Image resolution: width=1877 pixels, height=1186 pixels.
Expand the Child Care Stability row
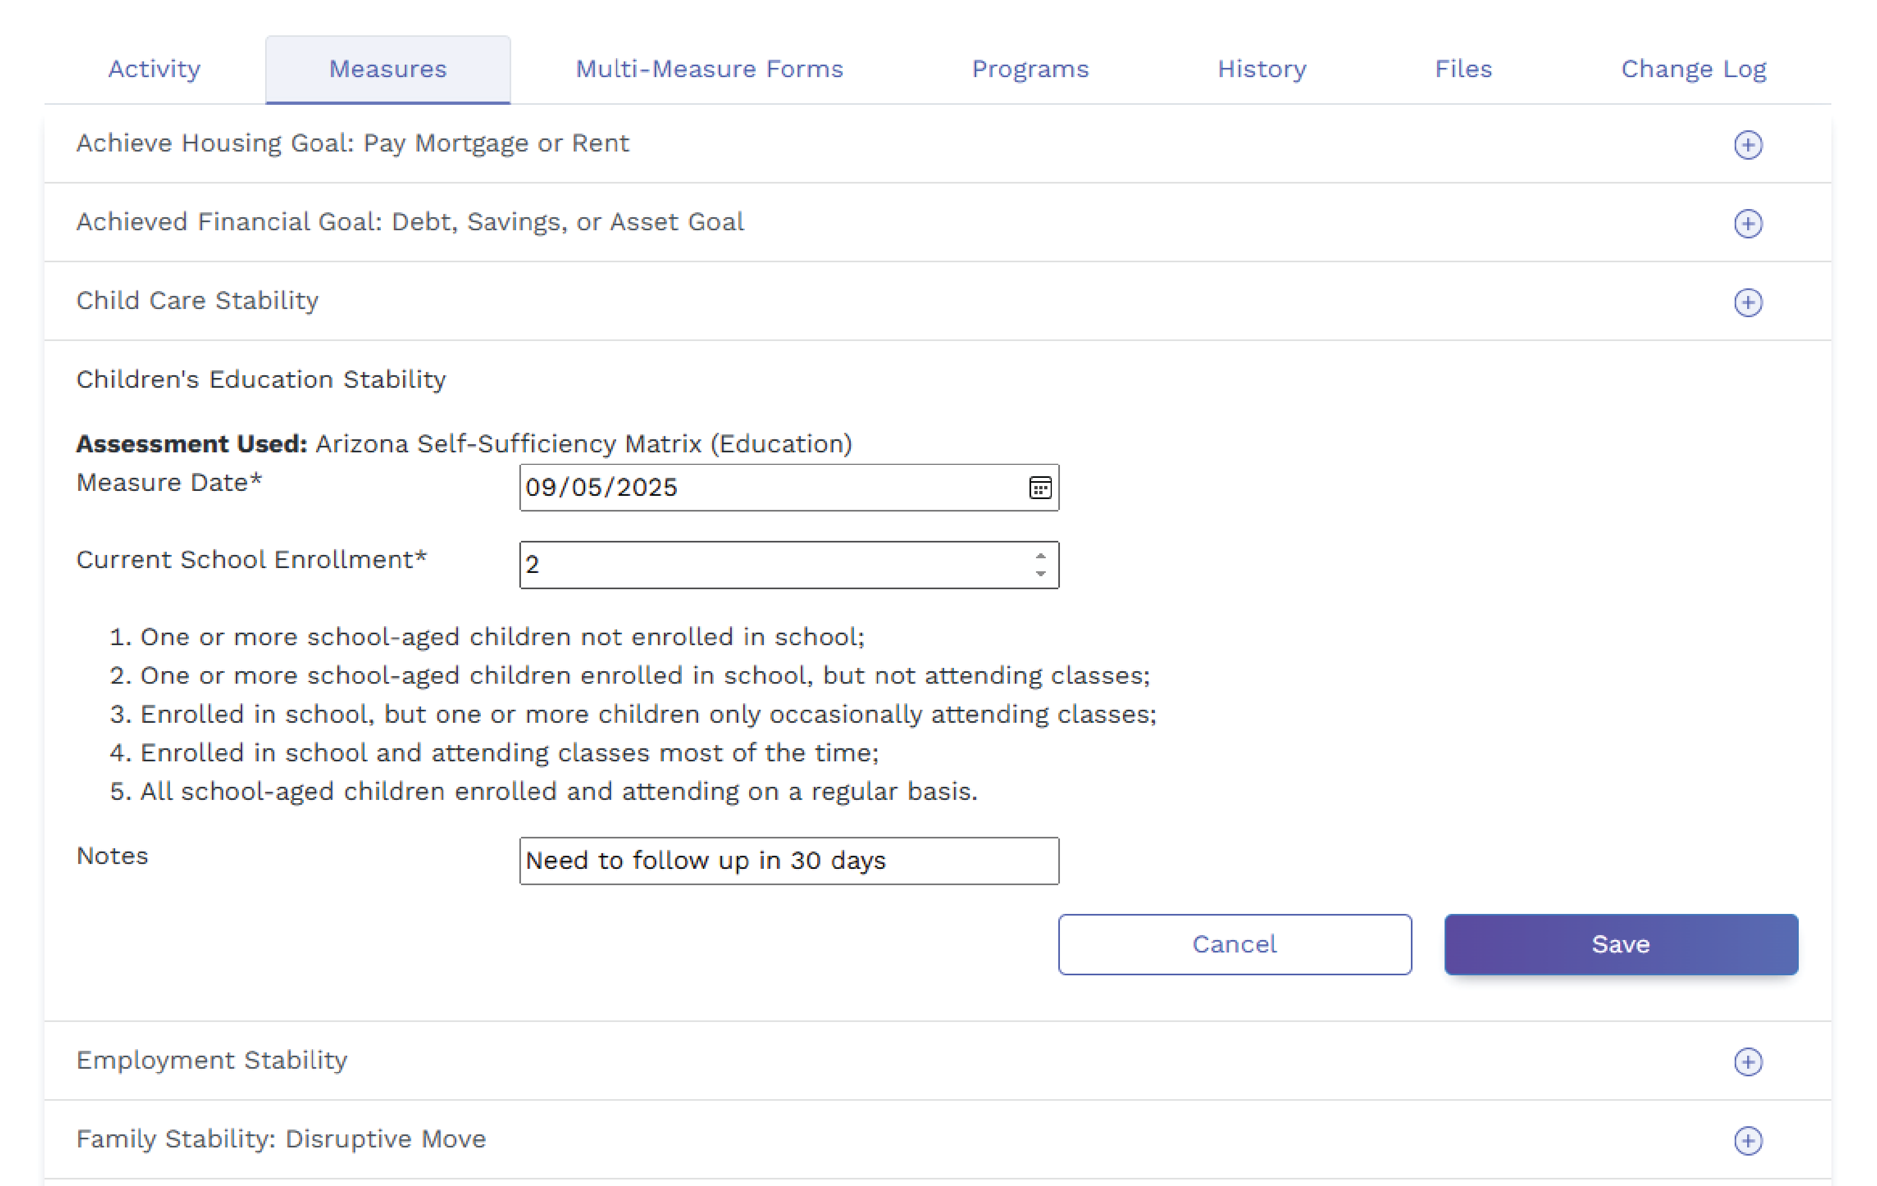(x=197, y=301)
